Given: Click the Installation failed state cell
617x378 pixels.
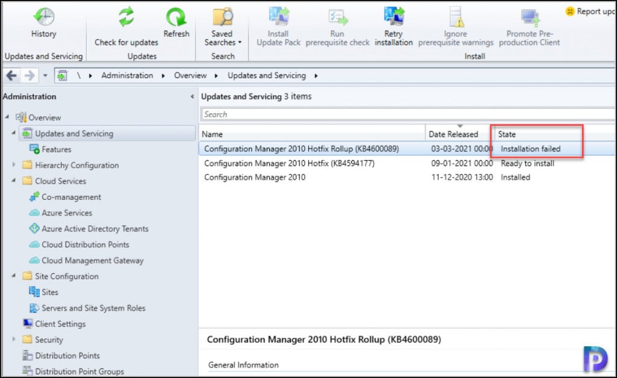Looking at the screenshot, I should (x=530, y=149).
